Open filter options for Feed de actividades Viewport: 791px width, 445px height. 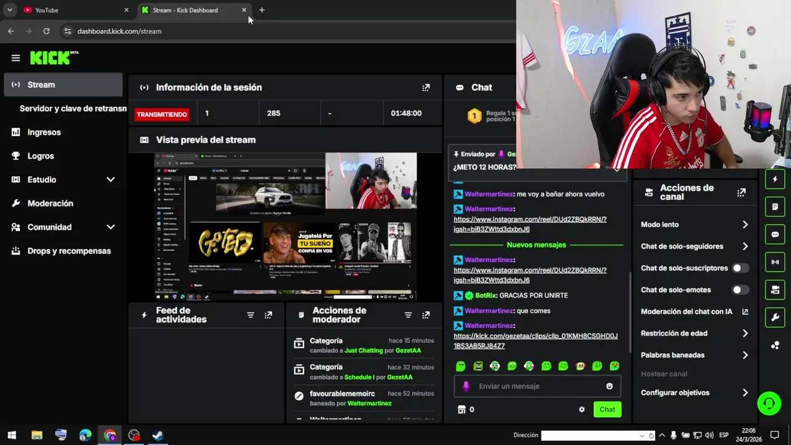[x=250, y=315]
